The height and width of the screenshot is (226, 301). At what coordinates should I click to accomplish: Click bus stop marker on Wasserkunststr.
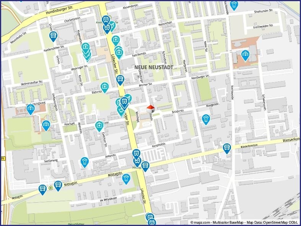(227, 148)
